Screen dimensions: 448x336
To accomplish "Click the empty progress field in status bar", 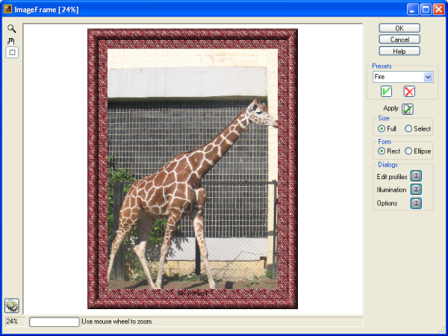I will tap(54, 322).
